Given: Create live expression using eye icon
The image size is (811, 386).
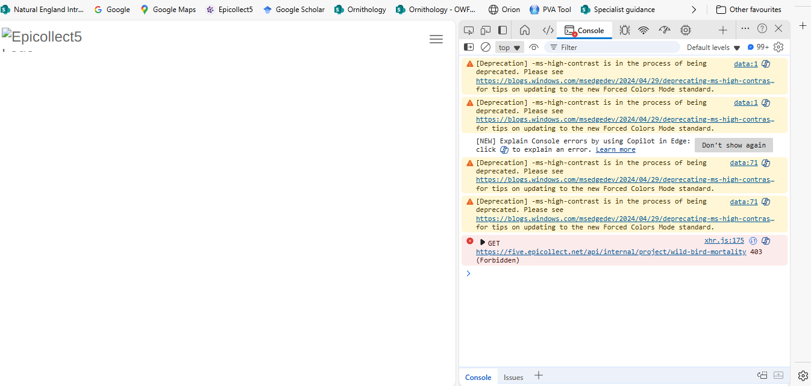Looking at the screenshot, I should (x=533, y=47).
